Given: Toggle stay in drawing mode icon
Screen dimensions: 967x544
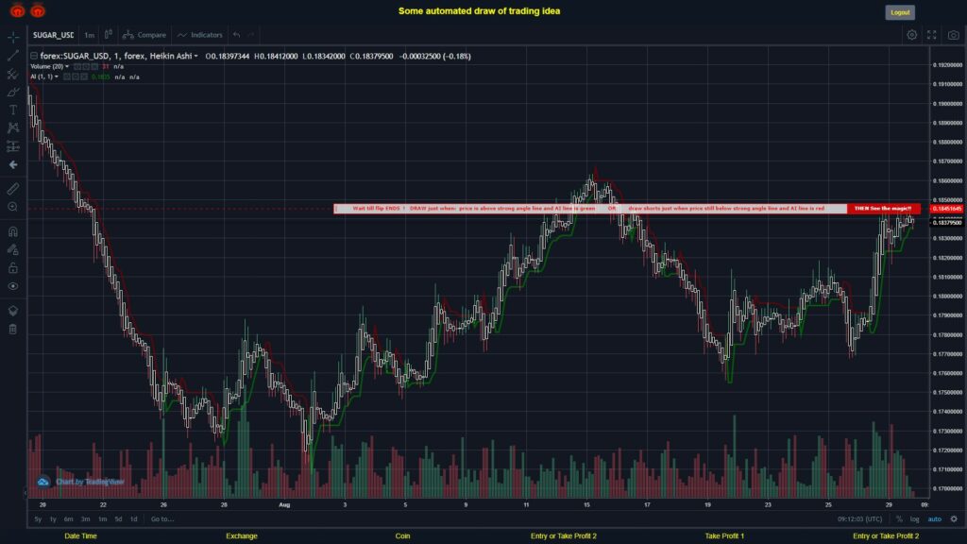Looking at the screenshot, I should click(13, 249).
